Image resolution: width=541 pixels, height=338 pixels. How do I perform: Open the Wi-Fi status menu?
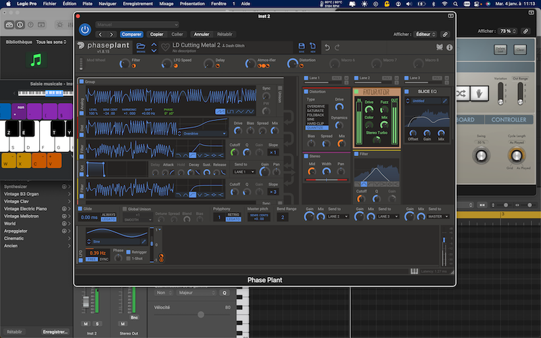445,4
